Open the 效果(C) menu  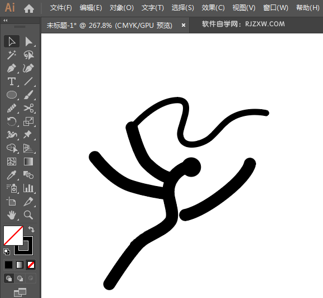213,8
